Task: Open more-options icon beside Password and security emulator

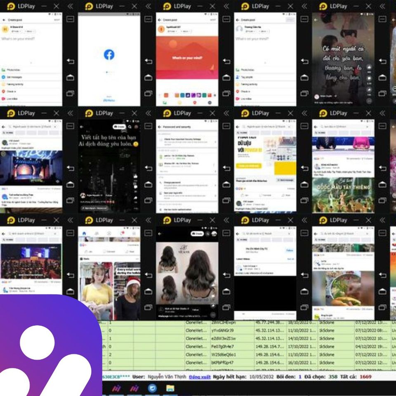Action: (226, 126)
